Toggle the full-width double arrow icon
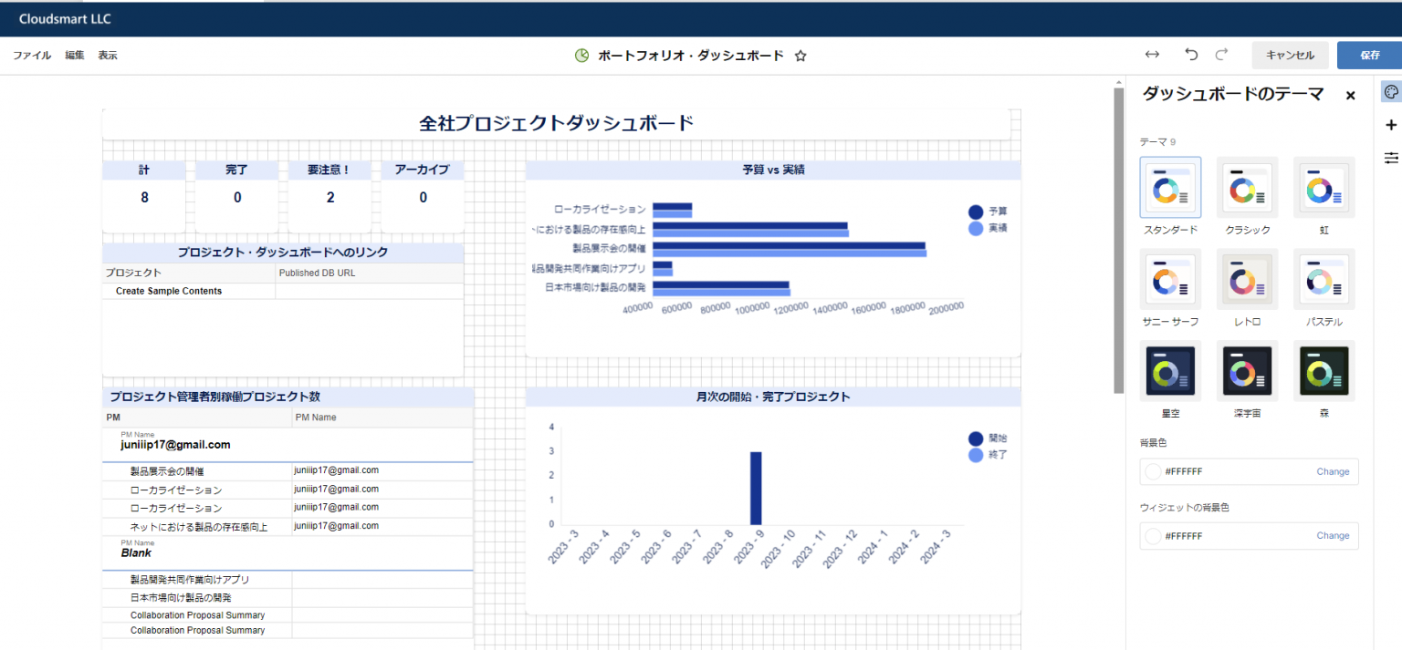The width and height of the screenshot is (1402, 650). (1152, 55)
